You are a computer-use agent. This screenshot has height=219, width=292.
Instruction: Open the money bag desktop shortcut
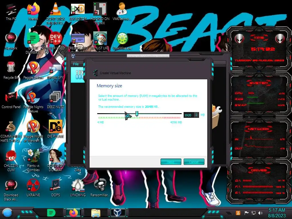pyautogui.click(x=11, y=131)
